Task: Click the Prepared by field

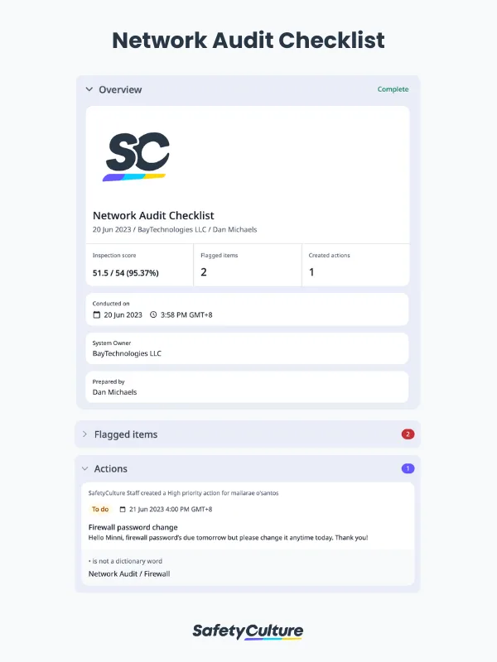Action: pyautogui.click(x=247, y=387)
